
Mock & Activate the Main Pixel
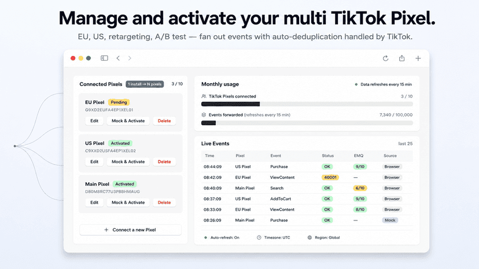pos(128,203)
